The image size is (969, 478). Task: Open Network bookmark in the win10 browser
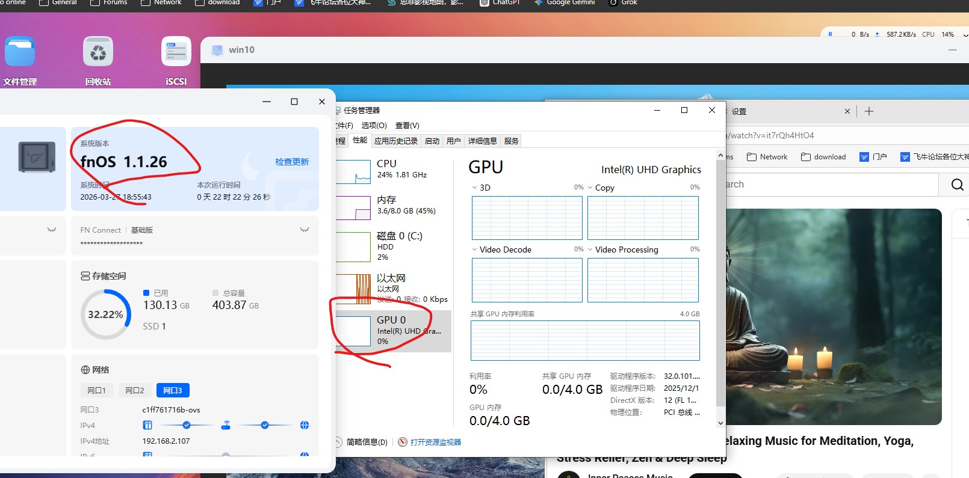click(767, 157)
